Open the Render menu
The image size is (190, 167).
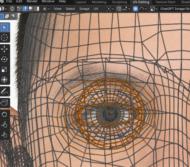(32, 1)
